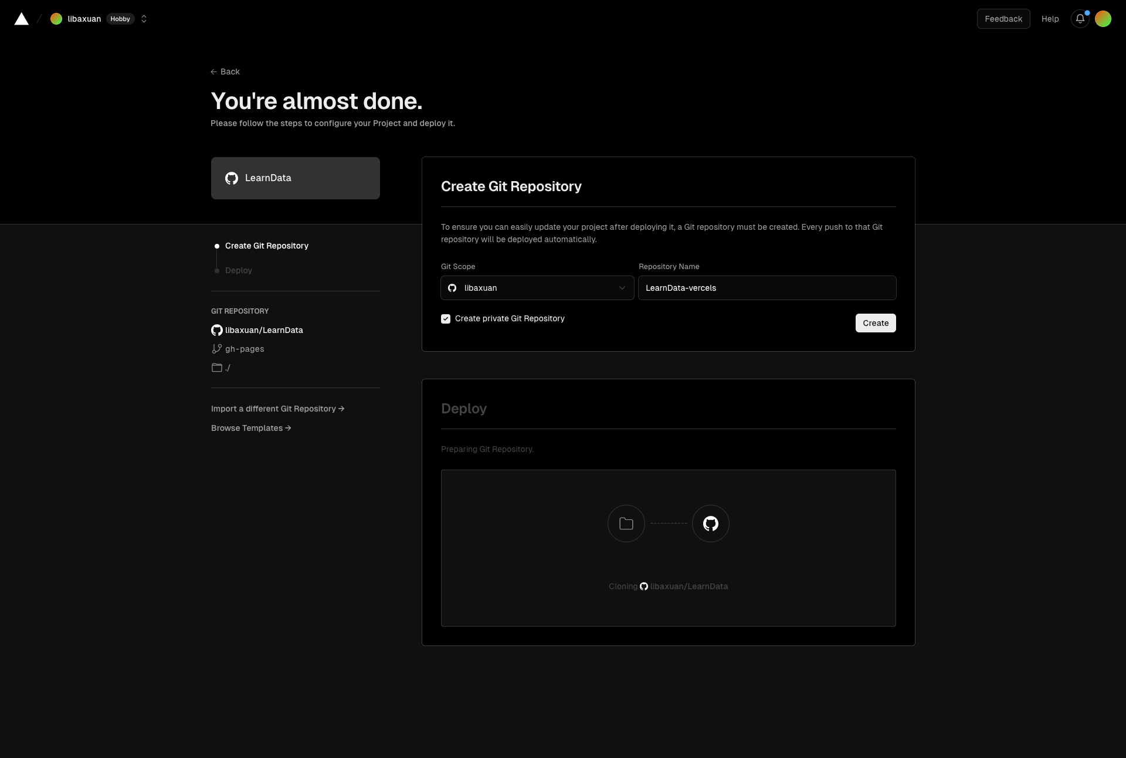Click the Repository Name field label

coord(669,267)
